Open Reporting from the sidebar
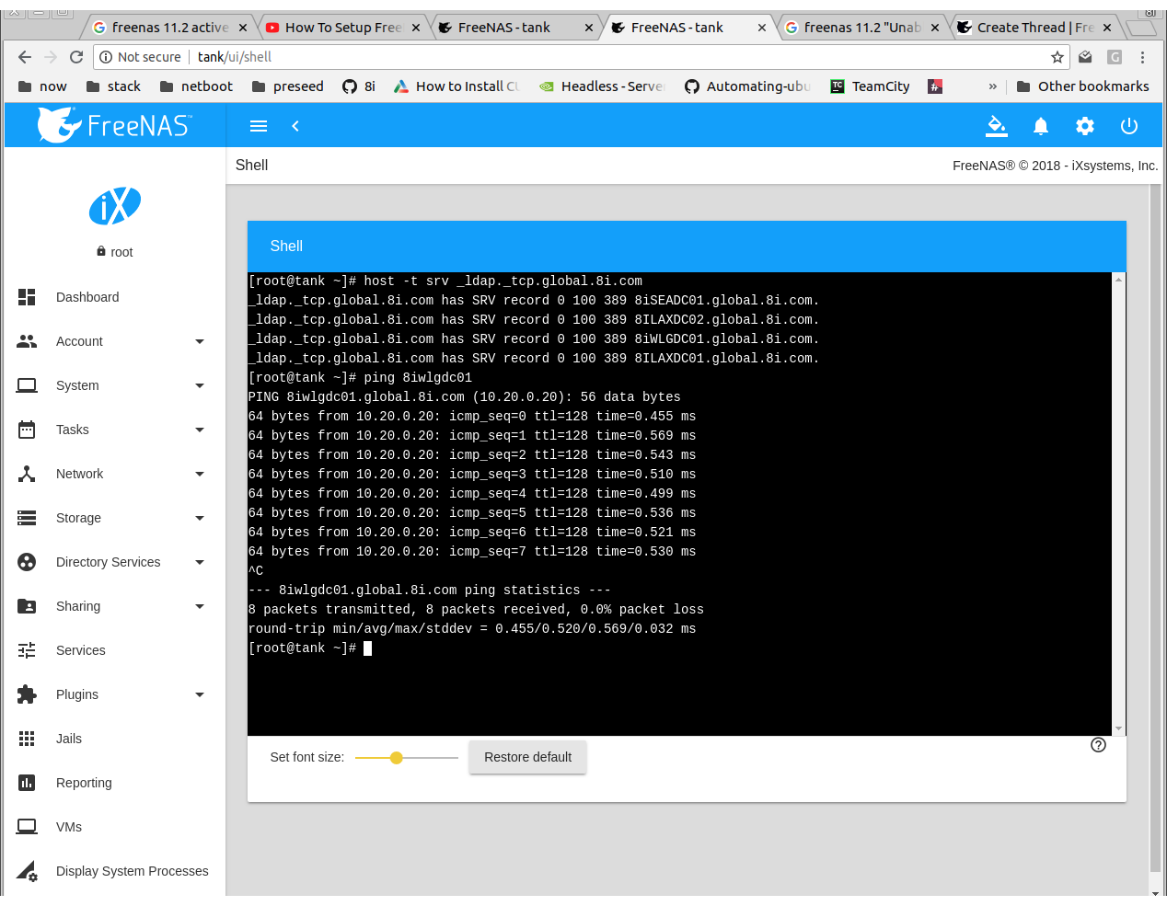Screen dimensions: 1167x906 (x=84, y=783)
